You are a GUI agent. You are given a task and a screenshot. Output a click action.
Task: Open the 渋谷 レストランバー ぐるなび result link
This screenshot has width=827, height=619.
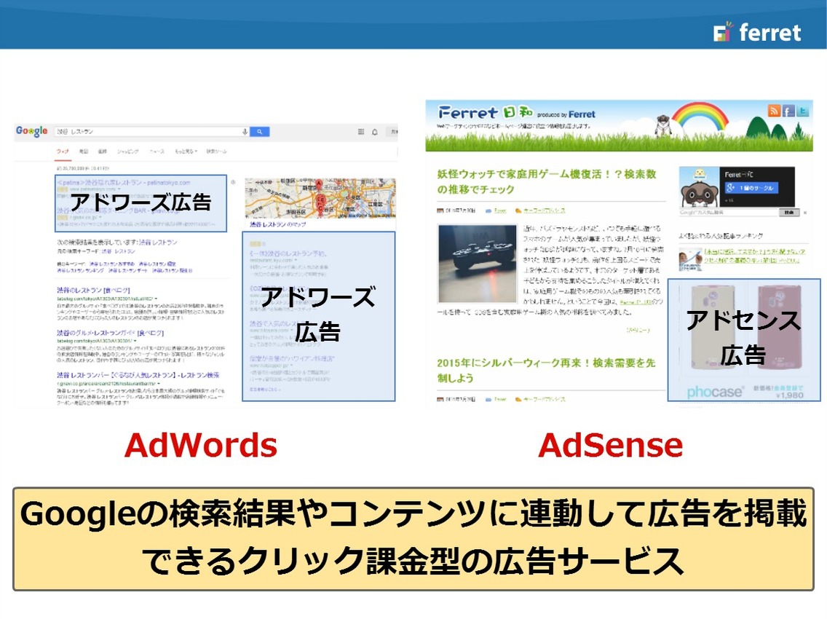point(138,375)
